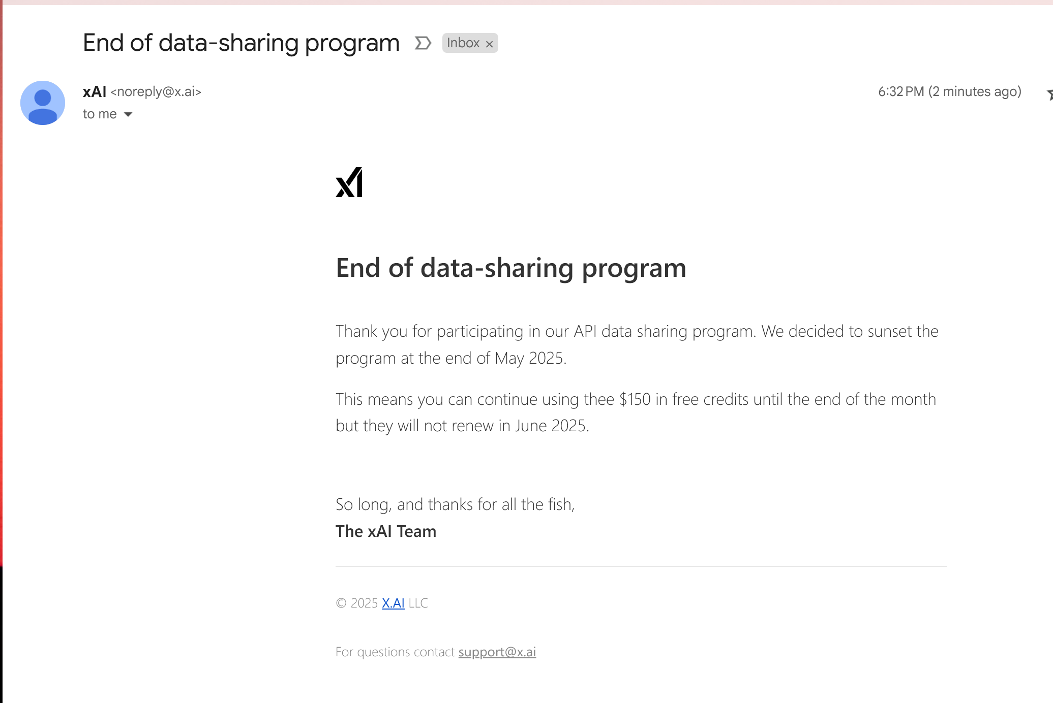Click the email subject title at top

(241, 43)
